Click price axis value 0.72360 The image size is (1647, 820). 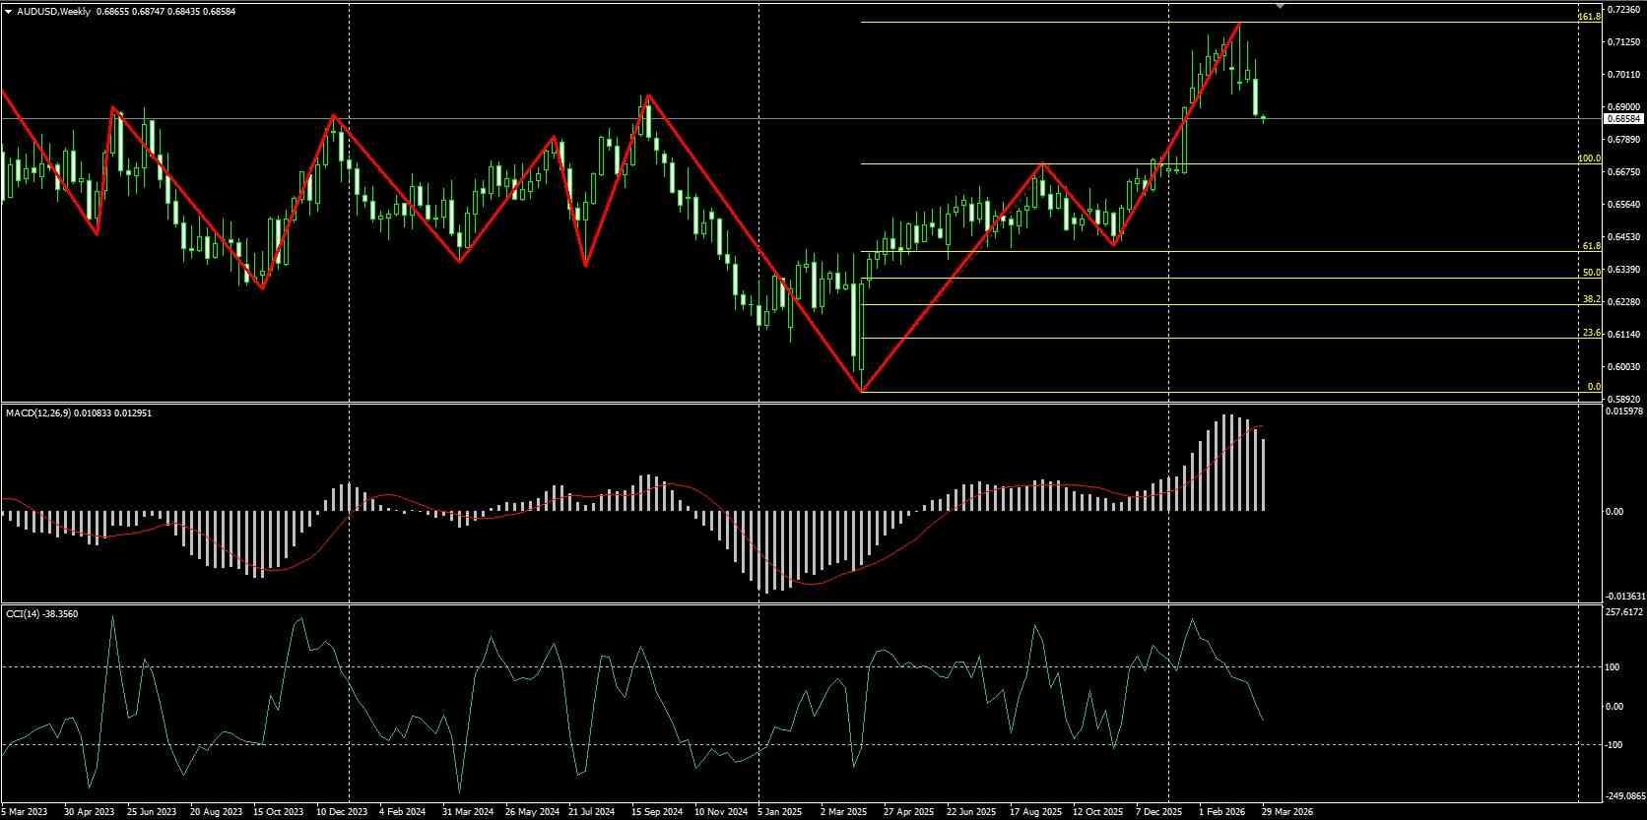coord(1622,10)
